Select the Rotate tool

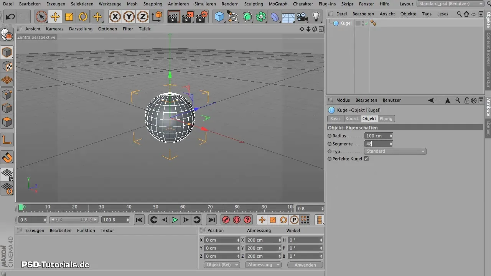(83, 17)
